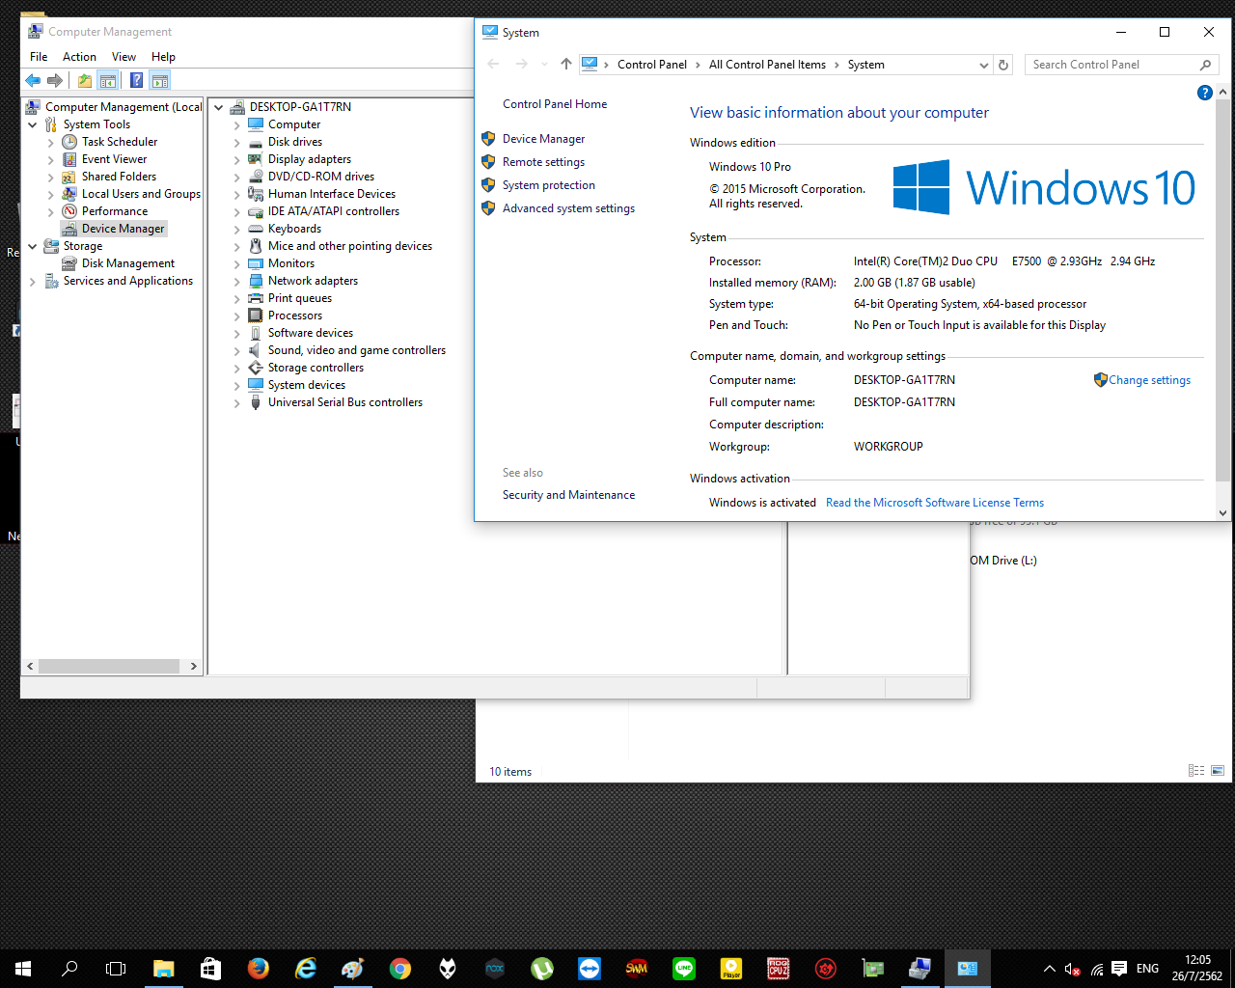Click the System window scrollbar down arrow
The width and height of the screenshot is (1235, 988).
1222,513
